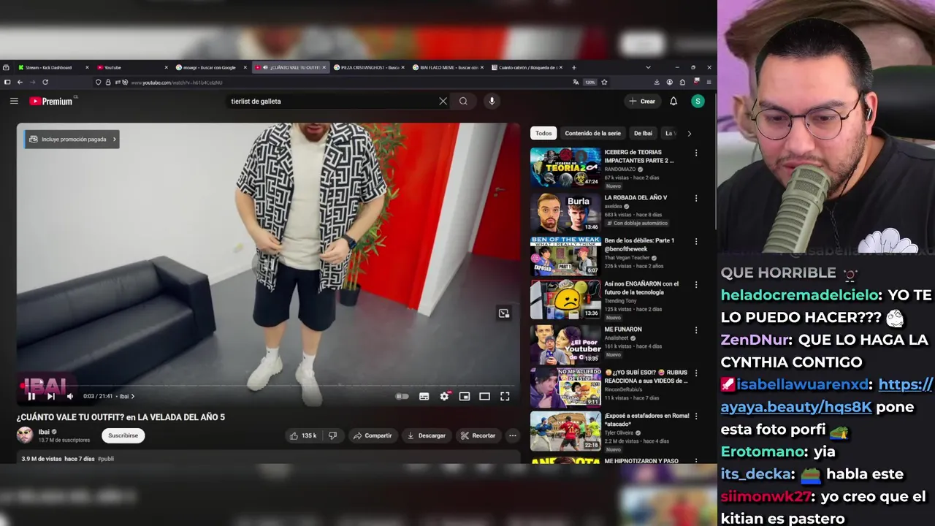Open the account avatar menu

click(x=698, y=101)
